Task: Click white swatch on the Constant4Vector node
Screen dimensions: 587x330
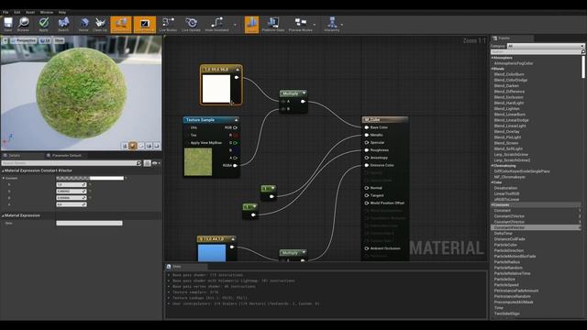Action: (216, 89)
